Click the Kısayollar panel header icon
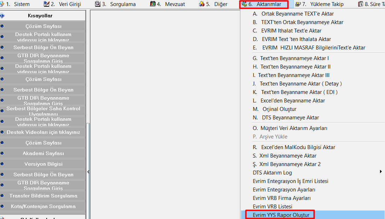This screenshot has height=219, width=385. pyautogui.click(x=2, y=16)
